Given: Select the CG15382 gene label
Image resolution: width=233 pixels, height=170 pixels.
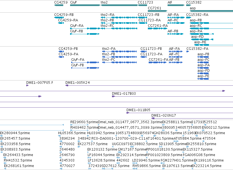Looking at the screenshot, I should click(x=194, y=2).
